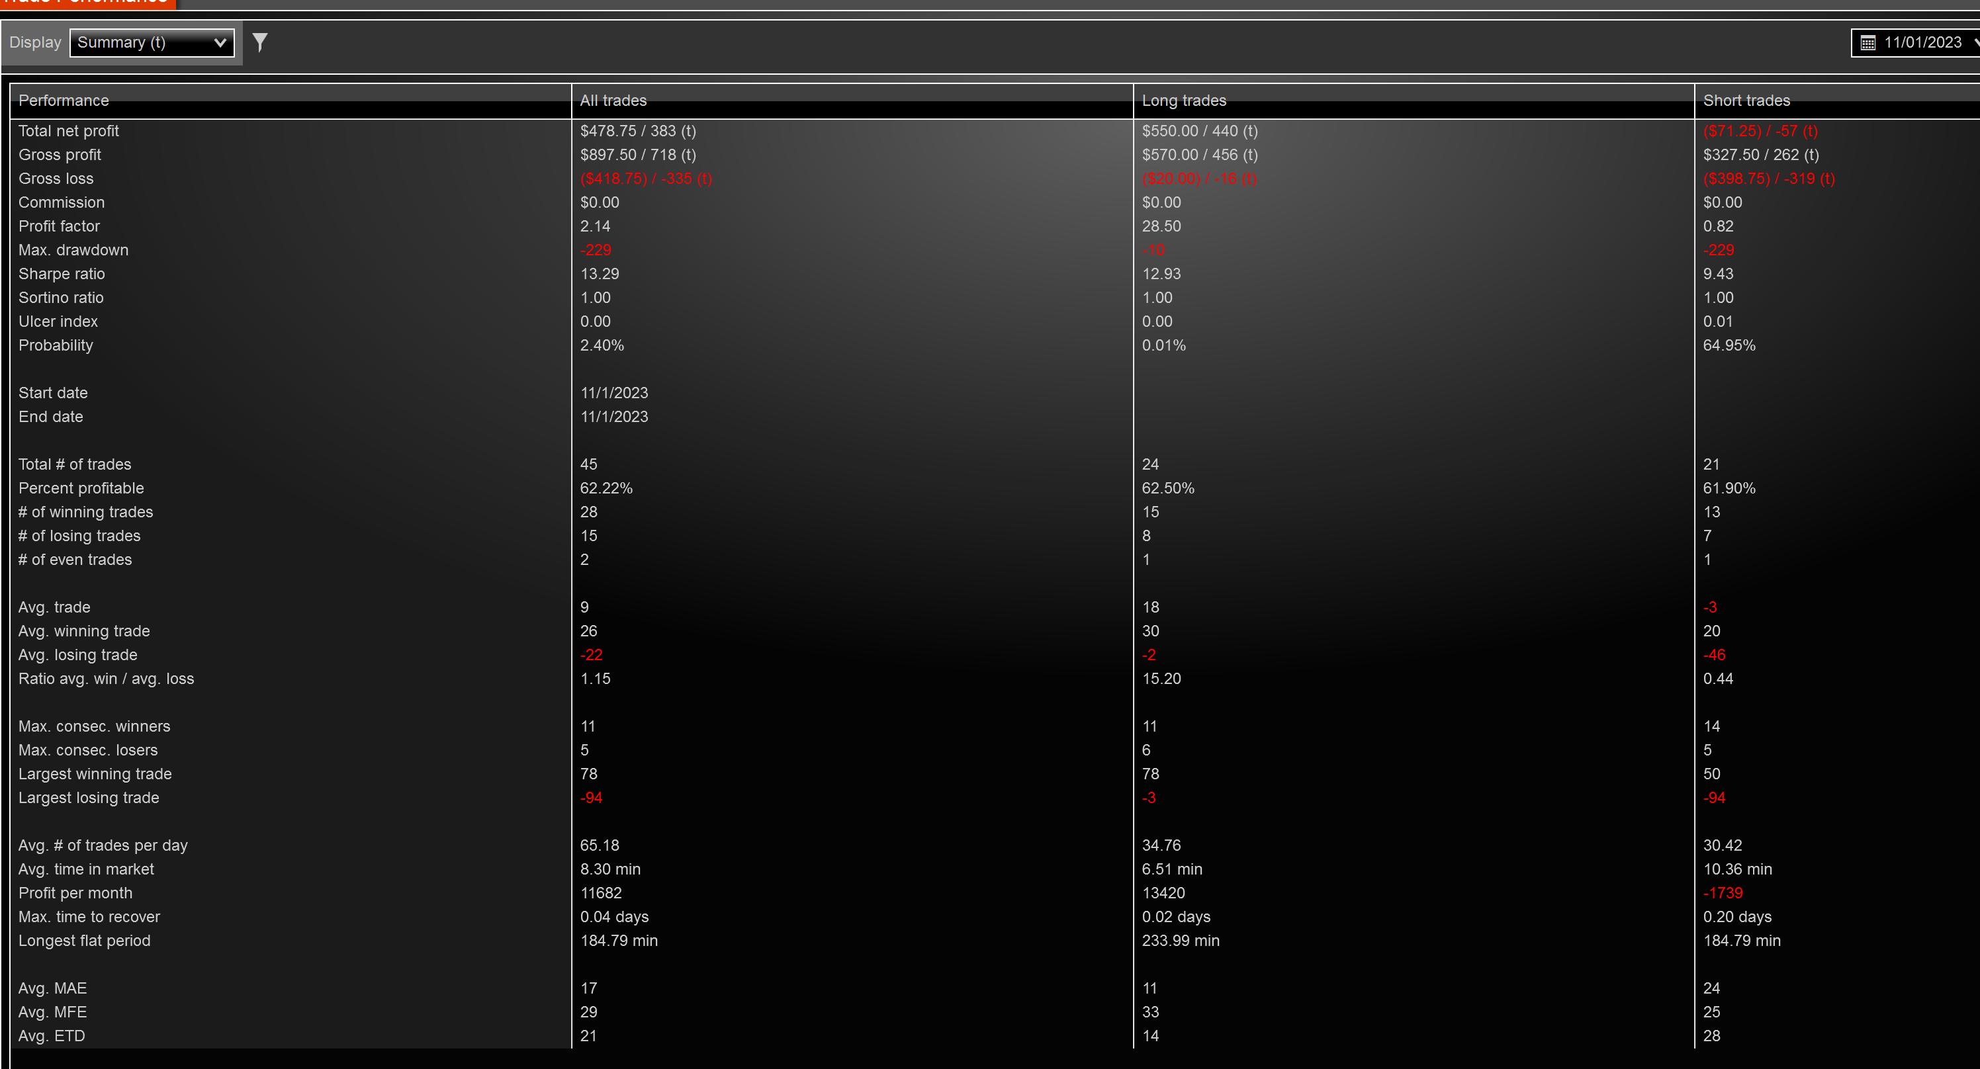Image resolution: width=1980 pixels, height=1069 pixels.
Task: Click red value ($418.75) / -335 (t)
Action: click(x=647, y=179)
